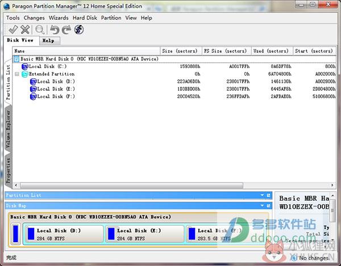
Task: Collapse the Partition List panel arrow
Action: pos(262,195)
